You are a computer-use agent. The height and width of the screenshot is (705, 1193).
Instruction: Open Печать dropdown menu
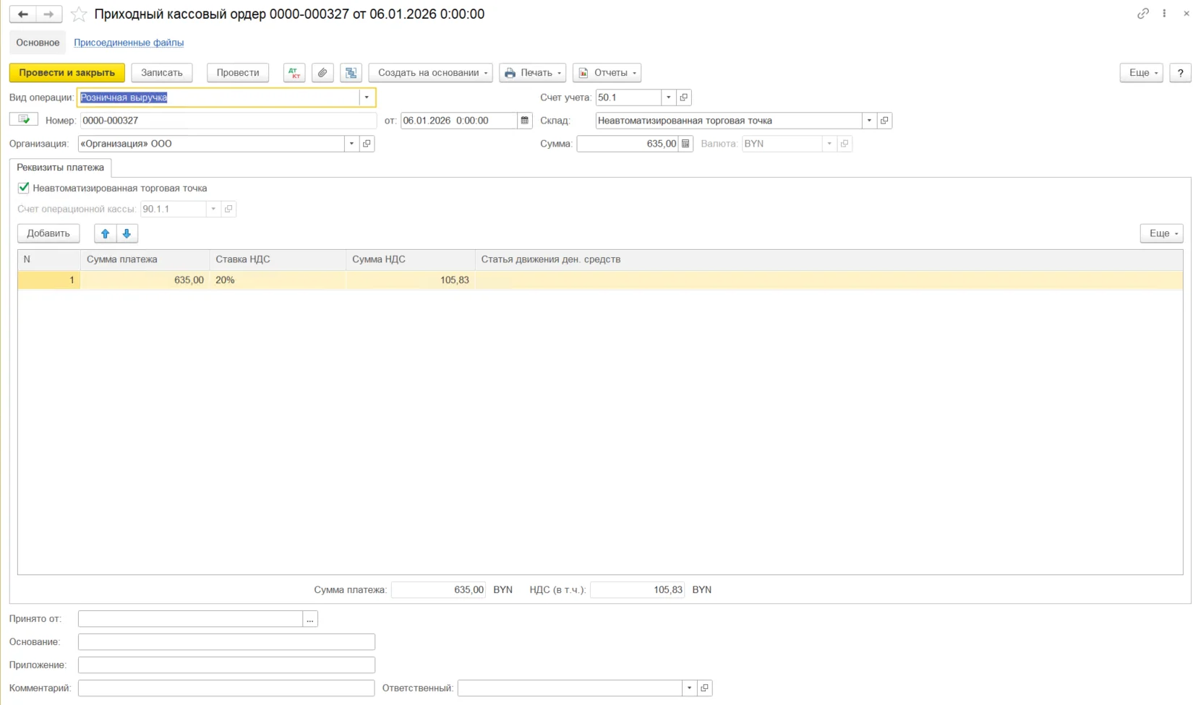[x=532, y=73]
